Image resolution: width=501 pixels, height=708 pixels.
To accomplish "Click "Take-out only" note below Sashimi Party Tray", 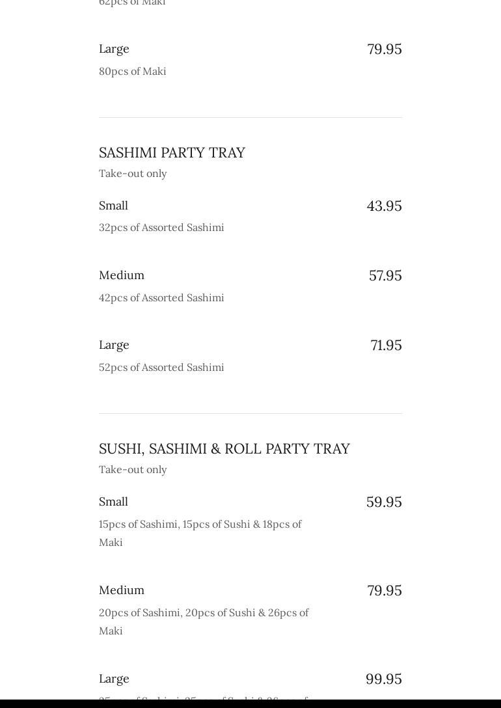I will (133, 173).
